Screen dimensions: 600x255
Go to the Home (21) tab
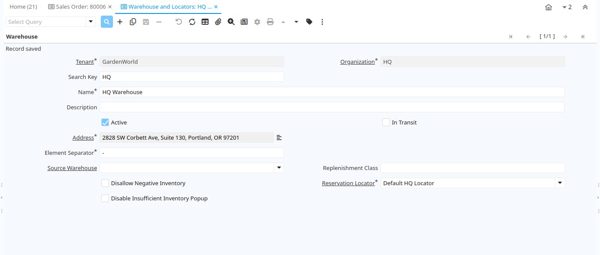[x=23, y=7]
